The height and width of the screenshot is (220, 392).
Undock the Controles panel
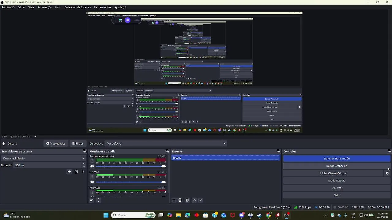(x=389, y=152)
